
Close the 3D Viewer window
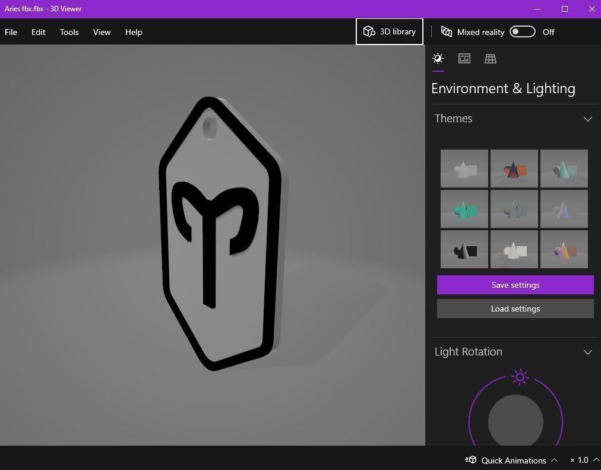[591, 9]
